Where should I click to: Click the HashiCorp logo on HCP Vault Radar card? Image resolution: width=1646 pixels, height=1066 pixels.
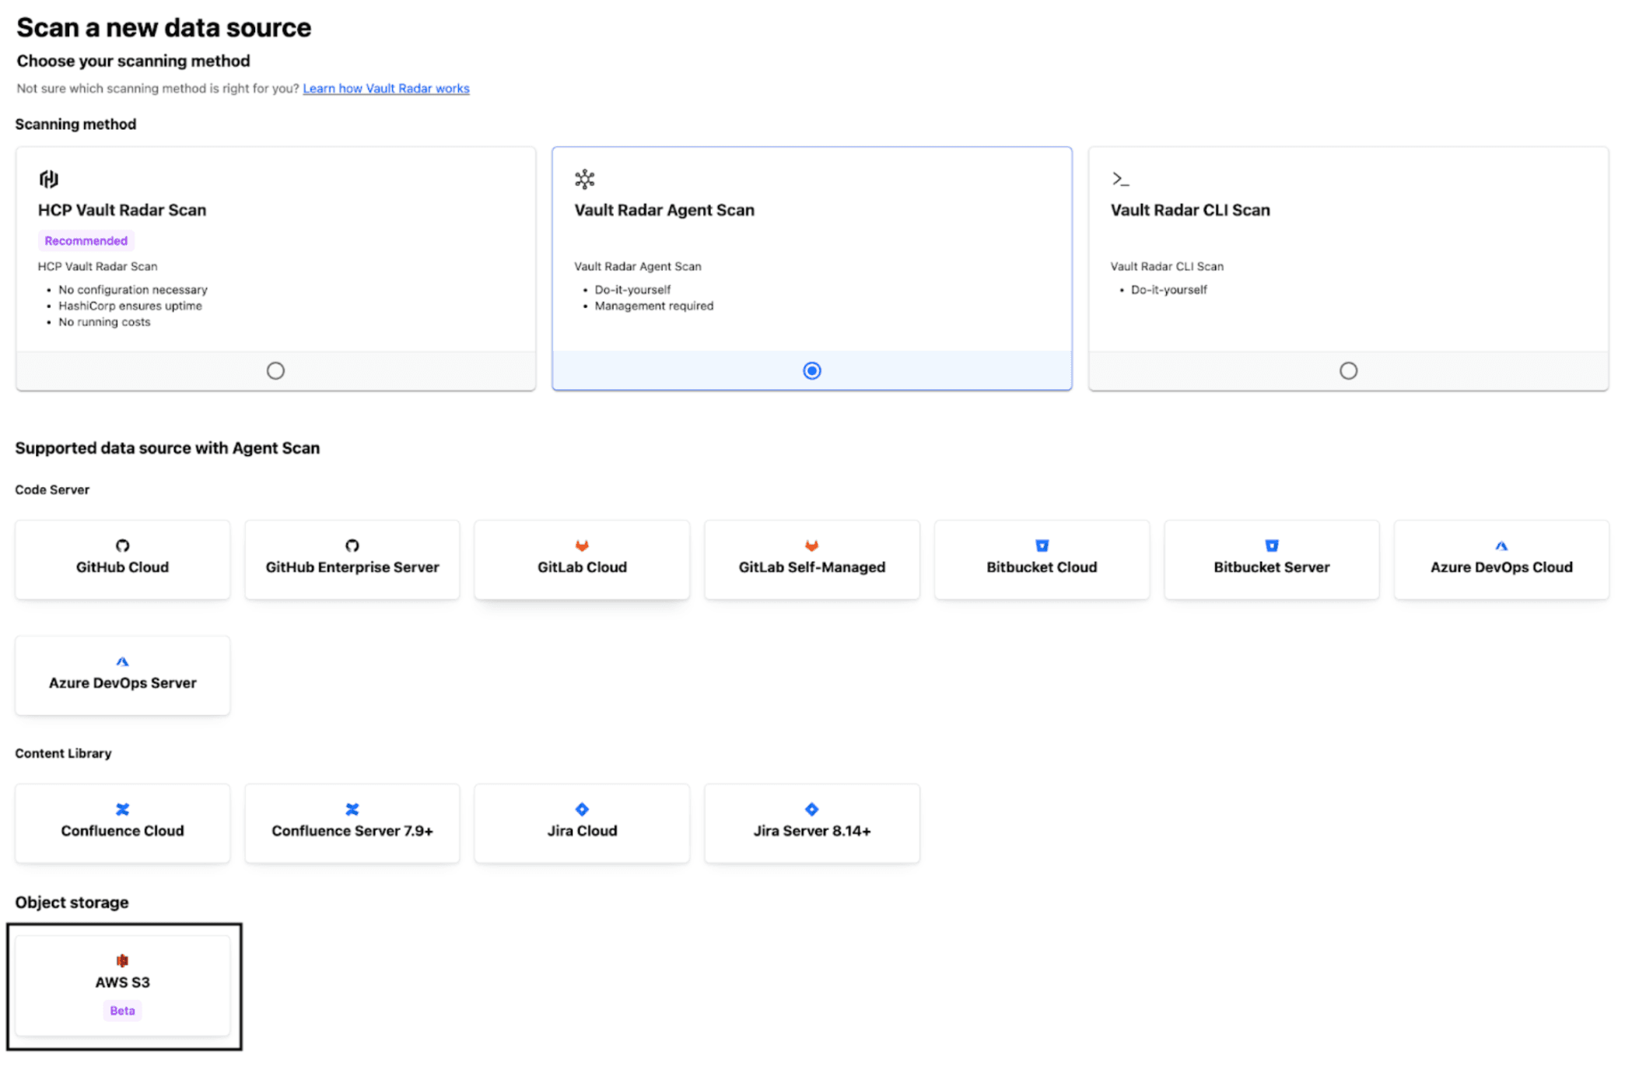pos(48,178)
